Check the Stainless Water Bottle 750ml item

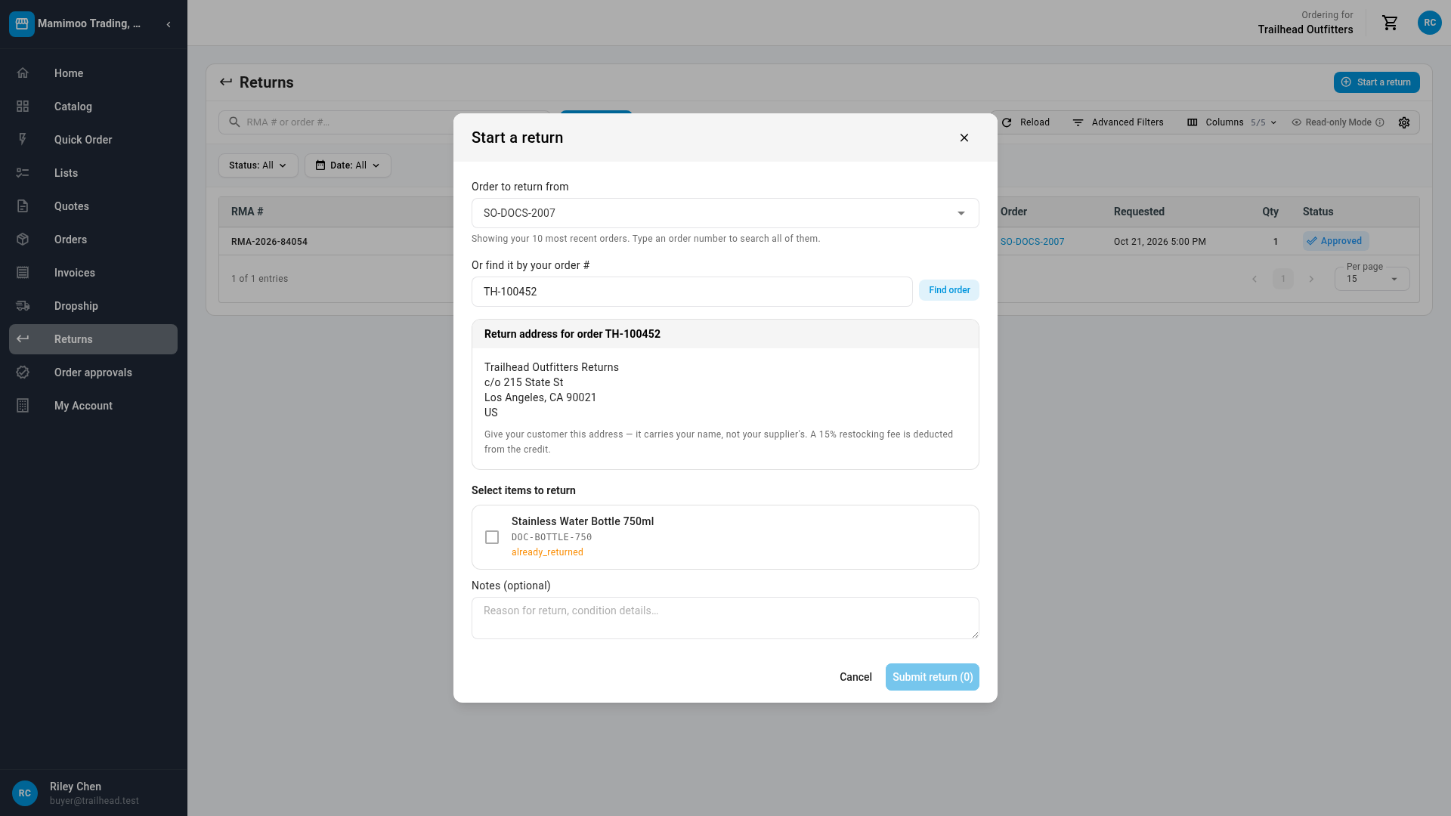pos(492,537)
